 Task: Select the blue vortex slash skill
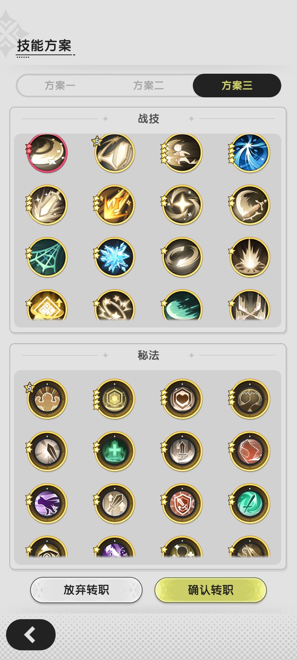click(x=250, y=153)
